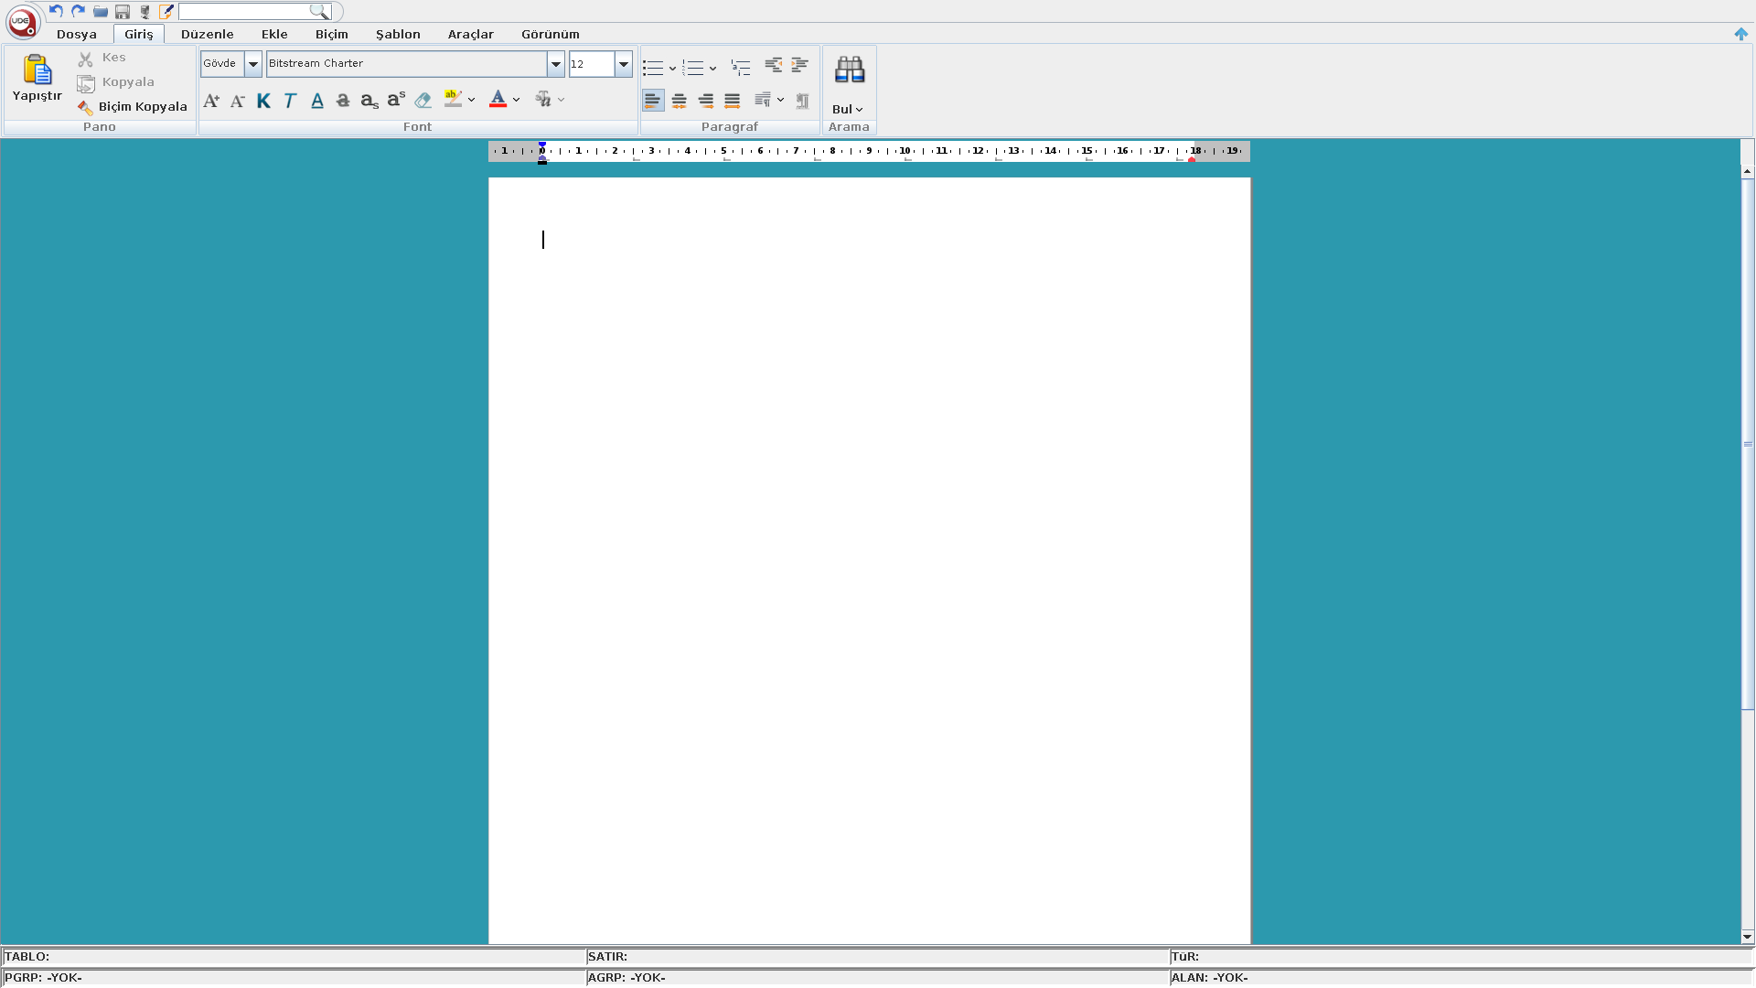Center align the paragraph
The height and width of the screenshot is (988, 1756).
680,101
